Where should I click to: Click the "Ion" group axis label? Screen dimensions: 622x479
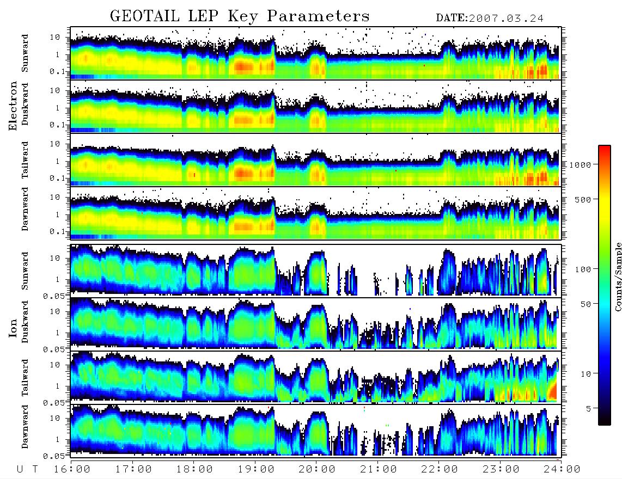pyautogui.click(x=13, y=328)
